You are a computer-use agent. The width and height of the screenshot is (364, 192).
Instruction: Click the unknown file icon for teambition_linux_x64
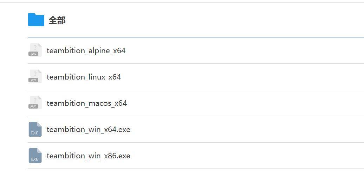tap(35, 76)
